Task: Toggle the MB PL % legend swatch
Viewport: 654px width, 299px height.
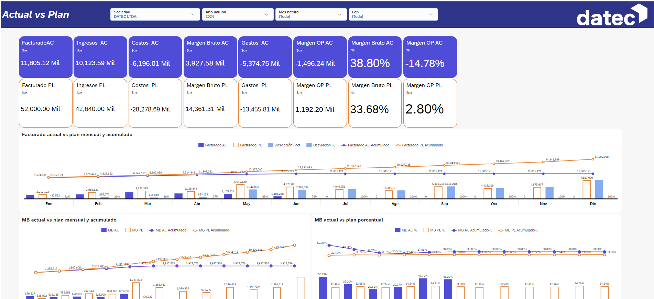Action: pos(426,230)
